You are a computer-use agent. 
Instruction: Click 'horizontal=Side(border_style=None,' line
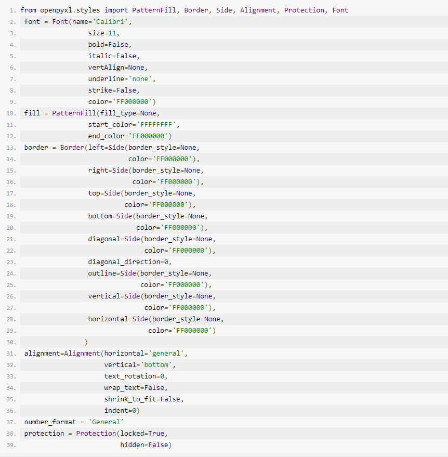click(x=156, y=319)
